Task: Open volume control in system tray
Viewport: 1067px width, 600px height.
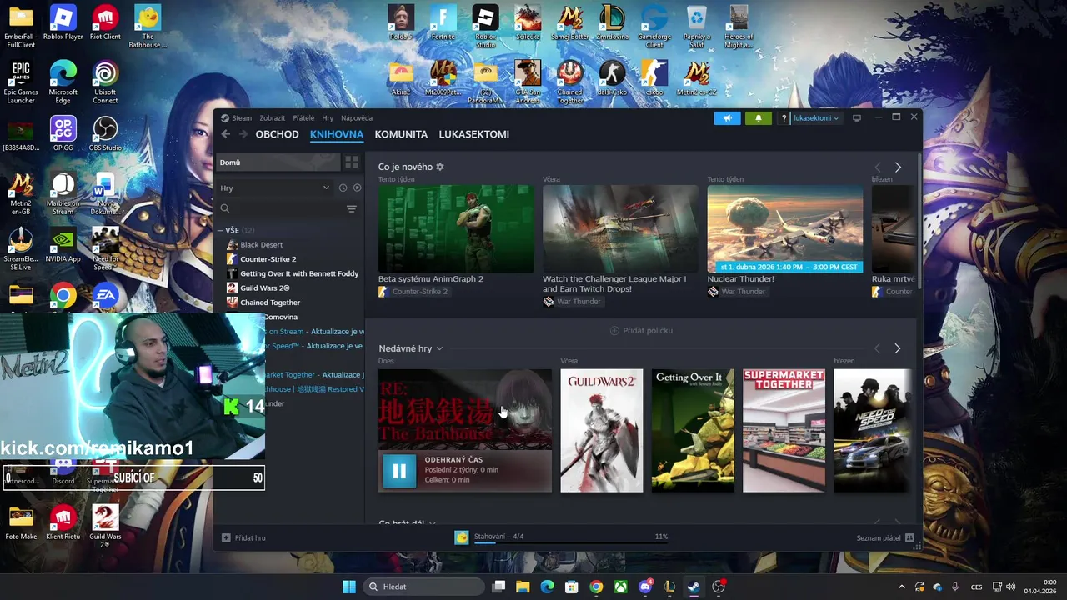Action: click(1010, 587)
